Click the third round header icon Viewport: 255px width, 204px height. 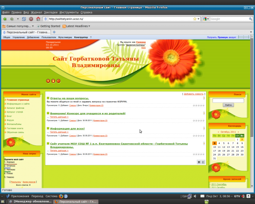(58, 81)
